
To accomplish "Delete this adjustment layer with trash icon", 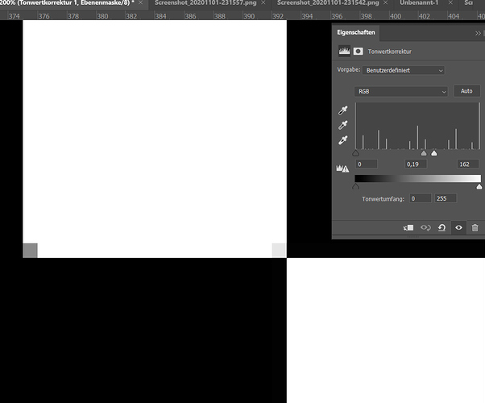I will 475,228.
